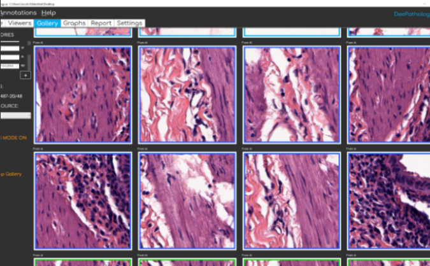Switch to the Viewers tab
The height and width of the screenshot is (266, 430).
tap(20, 23)
